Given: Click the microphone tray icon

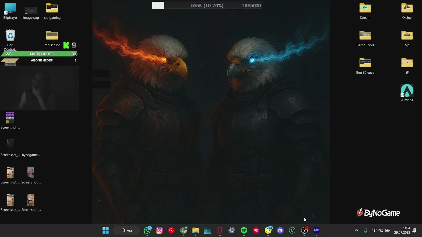Looking at the screenshot, I should [365, 230].
